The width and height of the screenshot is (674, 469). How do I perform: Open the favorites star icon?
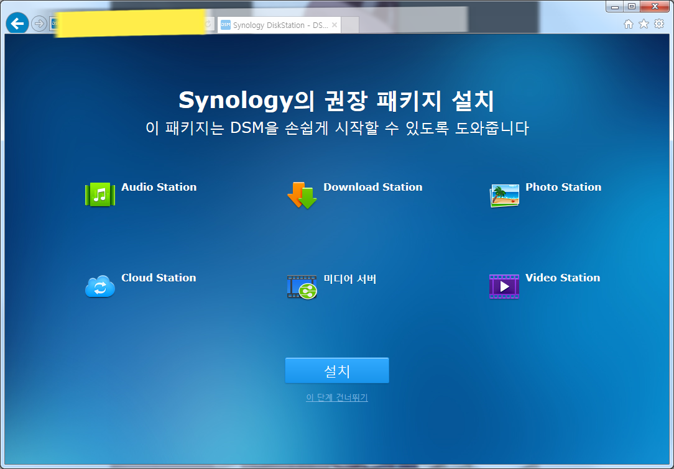click(644, 24)
